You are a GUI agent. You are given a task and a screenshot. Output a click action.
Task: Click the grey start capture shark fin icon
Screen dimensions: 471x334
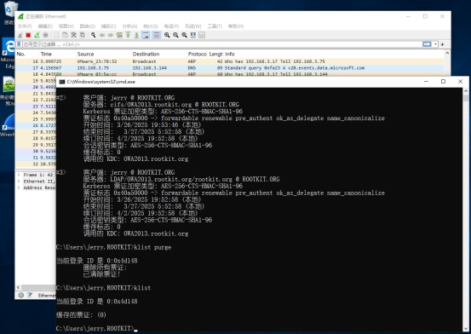coord(20,35)
